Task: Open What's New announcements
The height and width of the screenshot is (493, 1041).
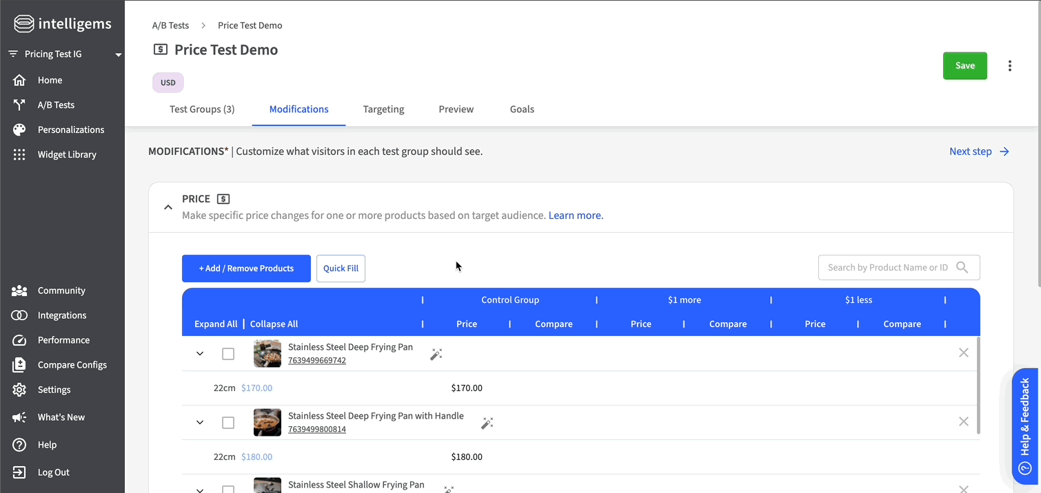Action: coord(61,417)
